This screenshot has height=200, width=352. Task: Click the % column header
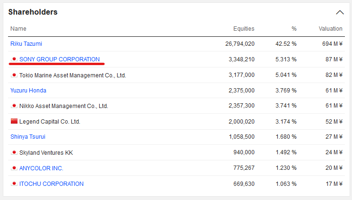(294, 29)
